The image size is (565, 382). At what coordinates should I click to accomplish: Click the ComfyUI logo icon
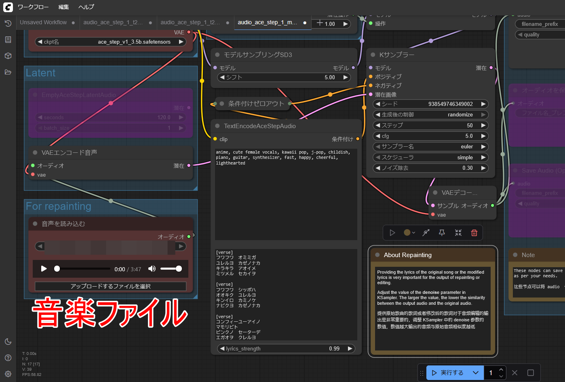click(x=8, y=7)
